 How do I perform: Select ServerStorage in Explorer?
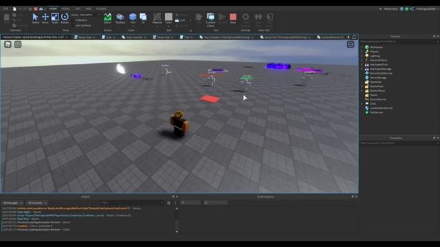point(378,78)
